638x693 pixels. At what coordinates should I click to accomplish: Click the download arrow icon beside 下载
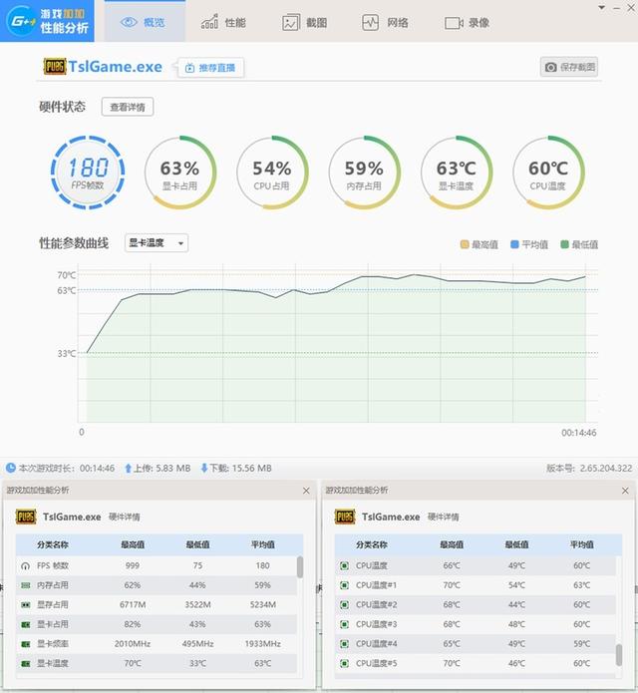pyautogui.click(x=204, y=468)
